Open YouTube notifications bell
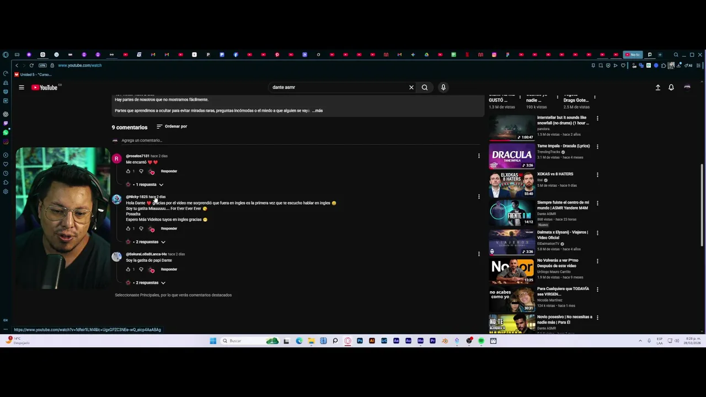The height and width of the screenshot is (397, 706). 671,87
